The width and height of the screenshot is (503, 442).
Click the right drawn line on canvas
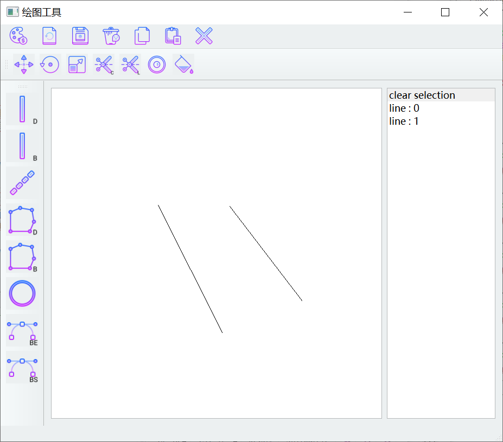pos(266,253)
